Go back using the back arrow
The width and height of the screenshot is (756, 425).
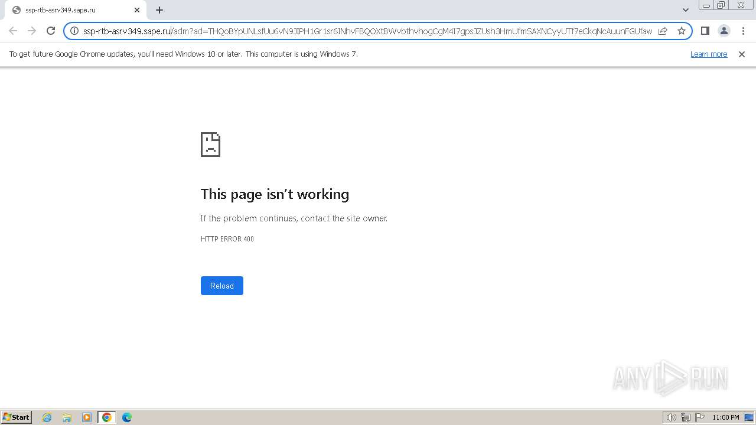click(13, 31)
